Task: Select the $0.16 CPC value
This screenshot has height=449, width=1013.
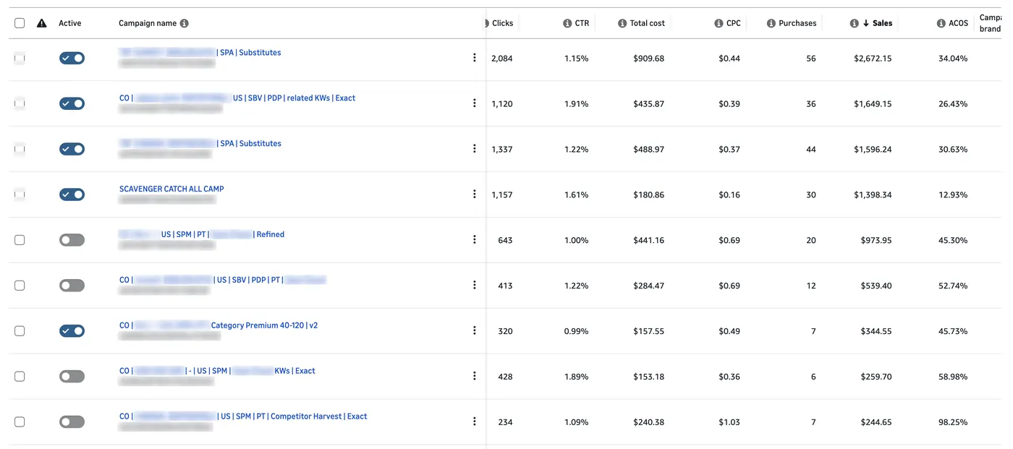Action: tap(729, 194)
